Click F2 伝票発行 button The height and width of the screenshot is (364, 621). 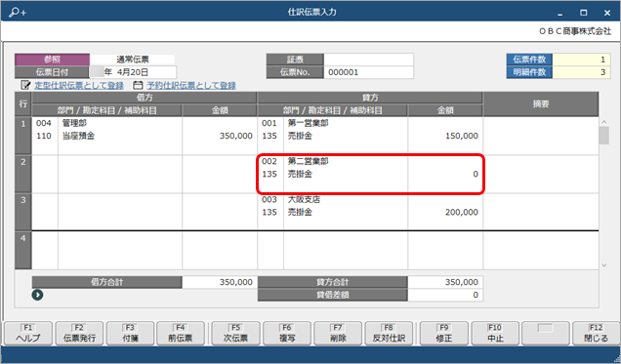[79, 333]
